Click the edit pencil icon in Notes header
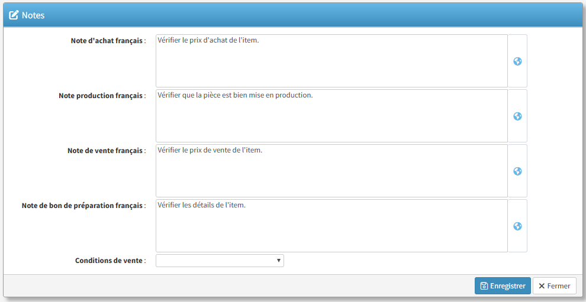Viewport: 586px width, 302px height. pyautogui.click(x=14, y=15)
